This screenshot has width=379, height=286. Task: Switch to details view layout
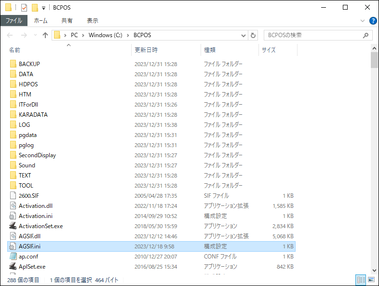[x=360, y=280]
